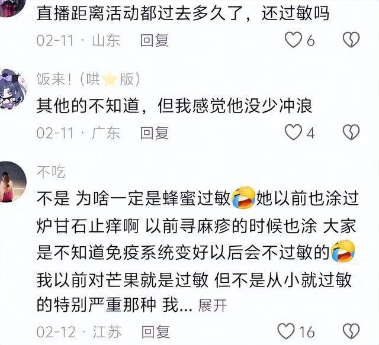Tap broken heart on 广东 comment

[351, 132]
